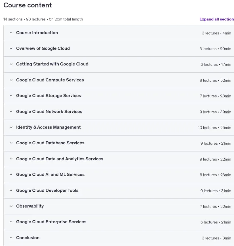
Task: Click the 9 lectures • 39min label
Action: coord(215,112)
